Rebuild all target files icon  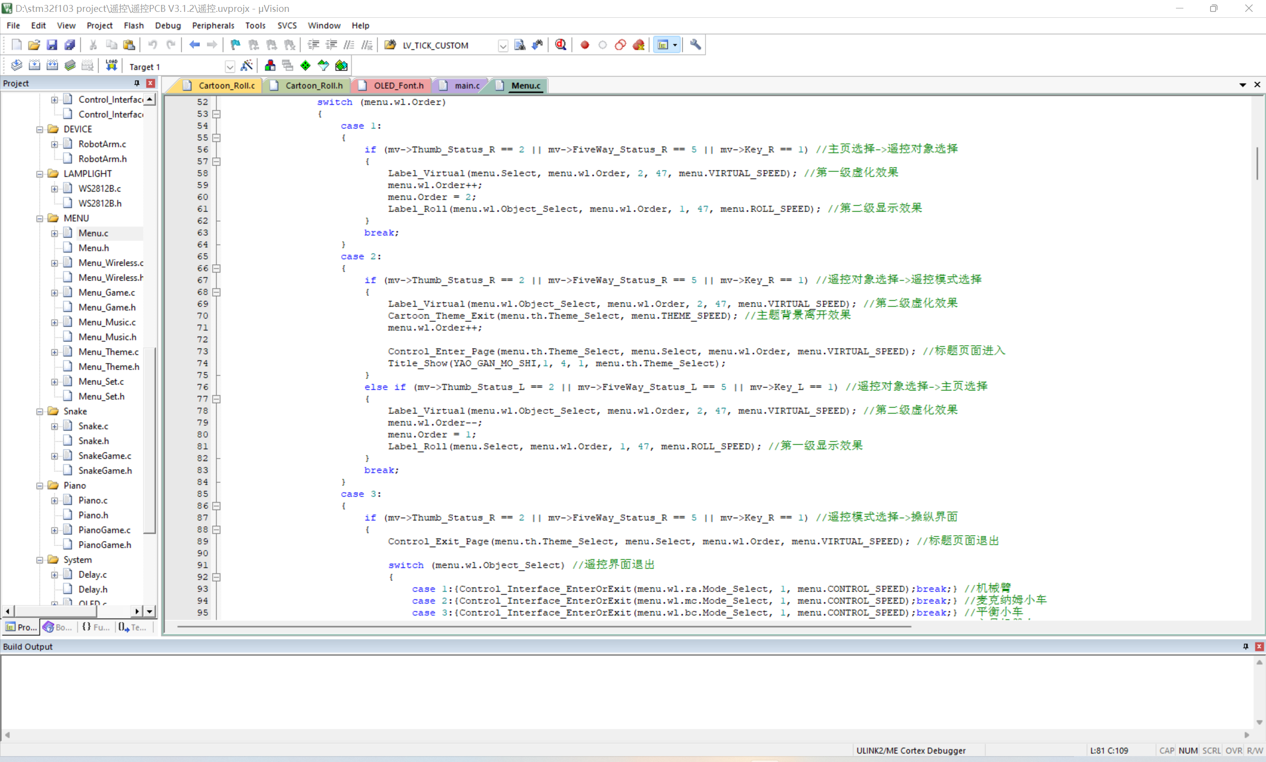(x=52, y=66)
